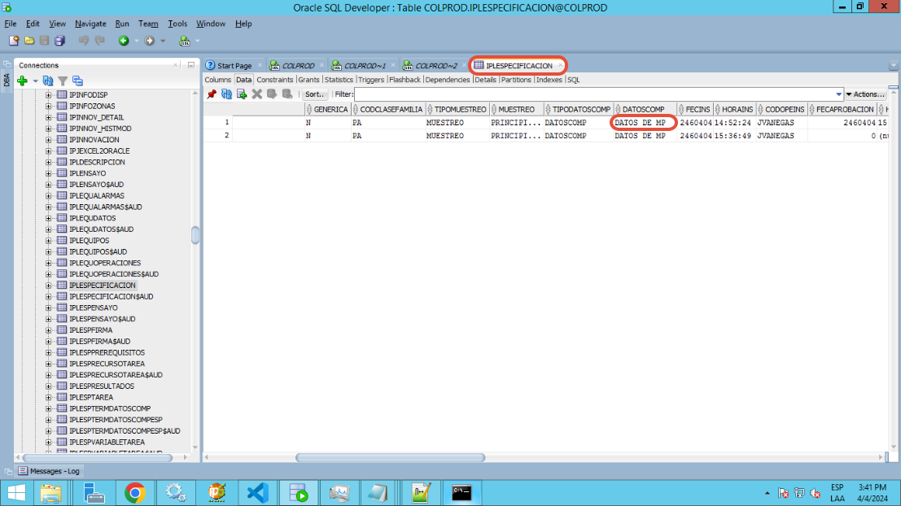Switch to the Constraints tab
This screenshot has width=901, height=506.
(274, 80)
